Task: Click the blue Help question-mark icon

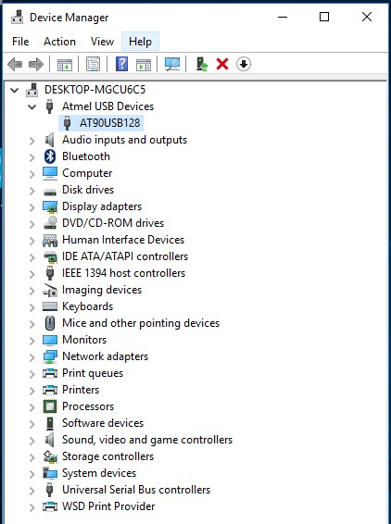Action: pos(121,64)
